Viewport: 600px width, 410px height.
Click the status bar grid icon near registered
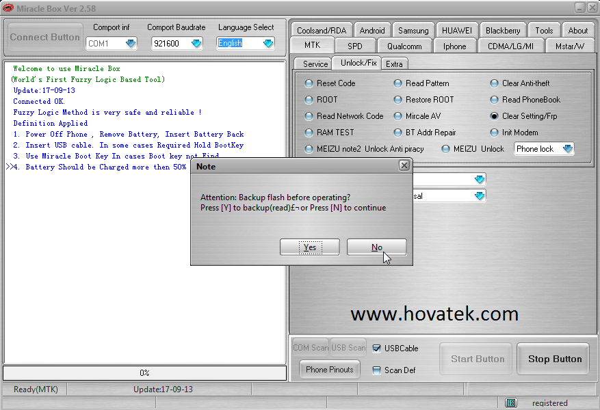pyautogui.click(x=511, y=402)
